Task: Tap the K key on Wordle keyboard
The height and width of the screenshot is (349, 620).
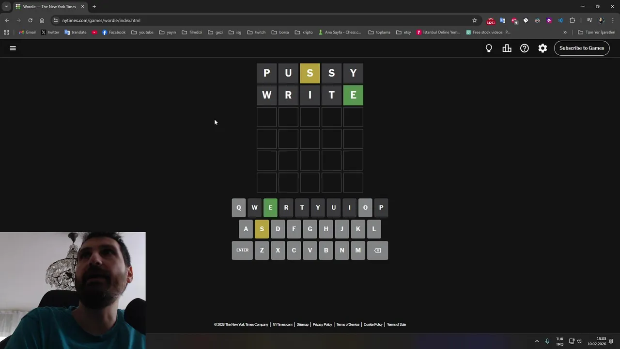Action: pos(358,229)
